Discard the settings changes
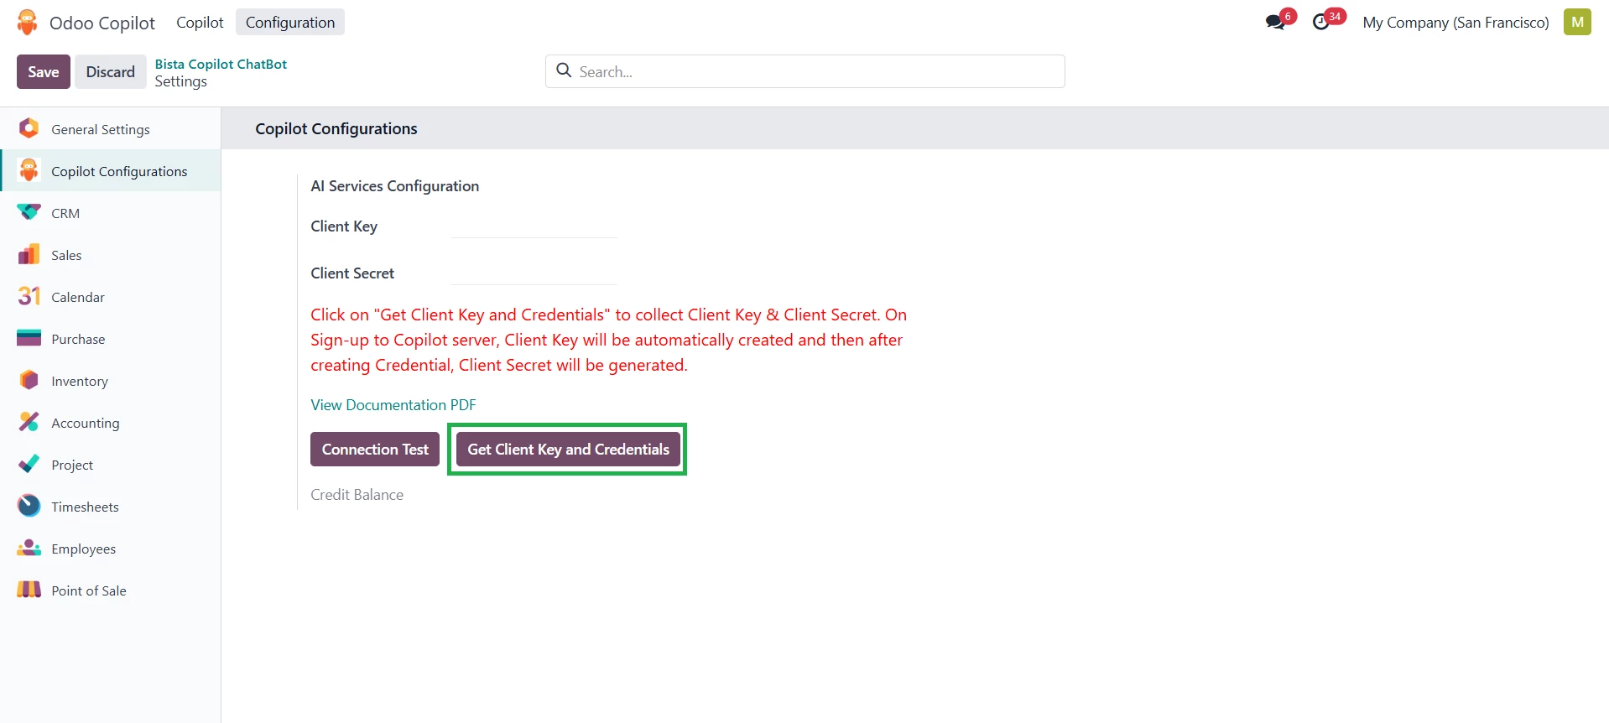The image size is (1609, 723). pyautogui.click(x=110, y=72)
